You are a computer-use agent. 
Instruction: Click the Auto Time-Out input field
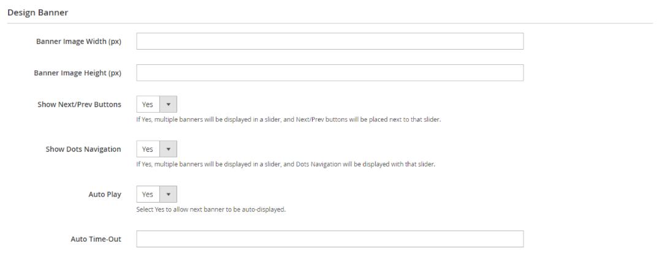point(329,239)
